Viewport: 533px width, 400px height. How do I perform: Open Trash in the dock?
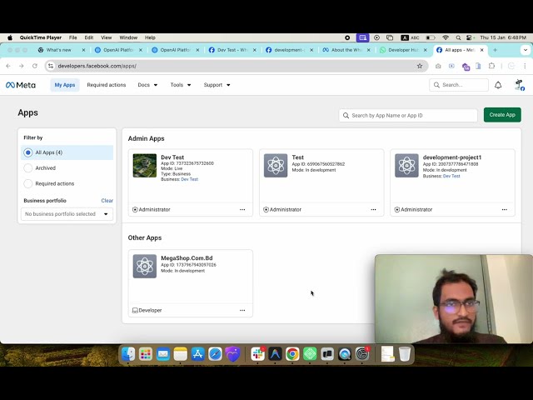(405, 354)
